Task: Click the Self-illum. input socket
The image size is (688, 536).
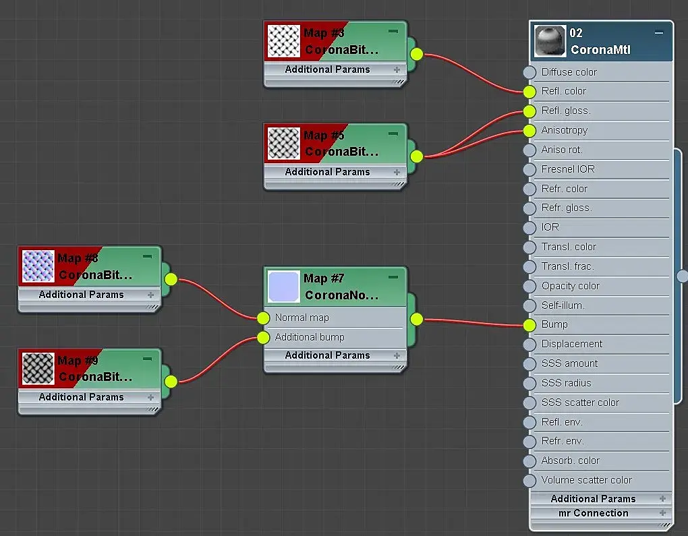Action: (x=529, y=305)
